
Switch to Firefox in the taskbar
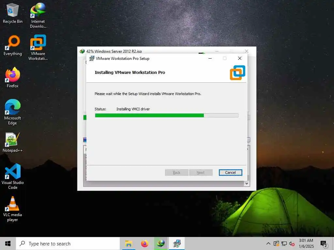(x=144, y=243)
